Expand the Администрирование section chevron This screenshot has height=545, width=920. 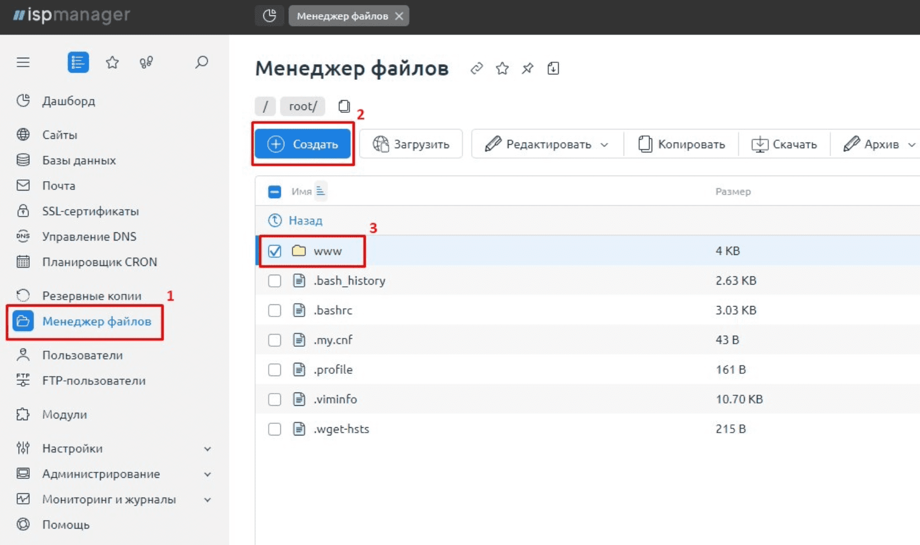click(x=208, y=474)
